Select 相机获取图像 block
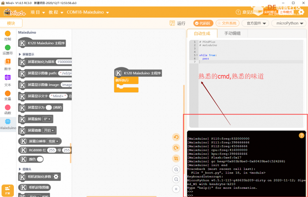 (x=34, y=187)
